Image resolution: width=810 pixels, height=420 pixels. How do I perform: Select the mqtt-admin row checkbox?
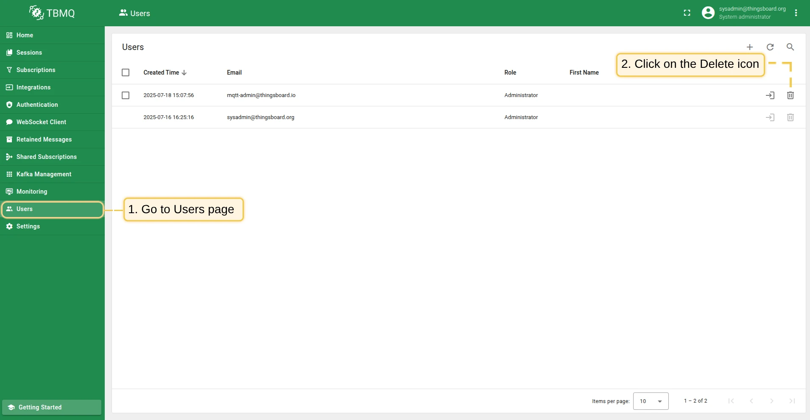pos(126,95)
